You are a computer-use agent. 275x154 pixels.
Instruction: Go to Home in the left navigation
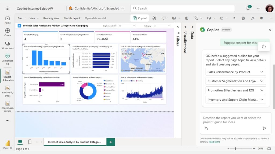click(7, 20)
